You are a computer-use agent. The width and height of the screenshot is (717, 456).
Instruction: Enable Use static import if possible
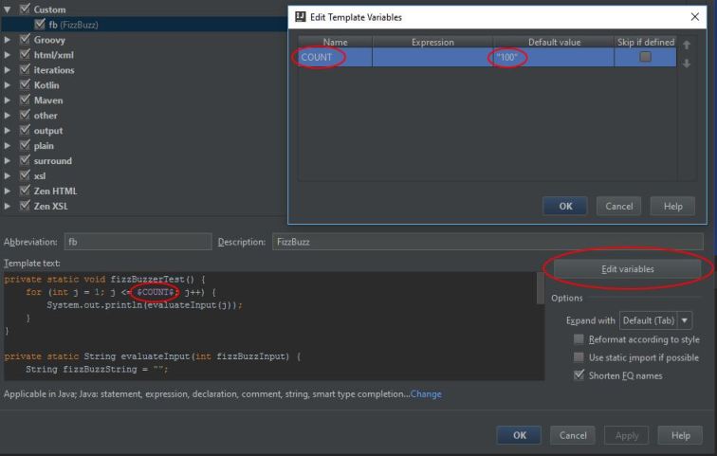pos(579,356)
